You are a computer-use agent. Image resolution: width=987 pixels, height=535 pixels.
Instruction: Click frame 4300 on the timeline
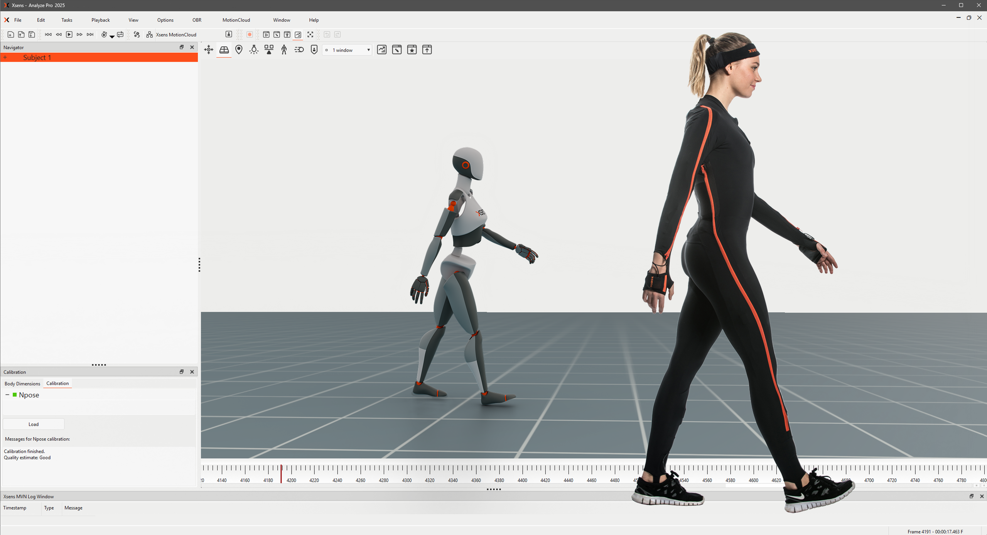click(407, 480)
